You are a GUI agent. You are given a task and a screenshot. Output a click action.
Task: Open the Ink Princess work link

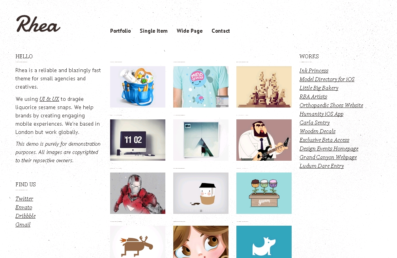(x=314, y=71)
